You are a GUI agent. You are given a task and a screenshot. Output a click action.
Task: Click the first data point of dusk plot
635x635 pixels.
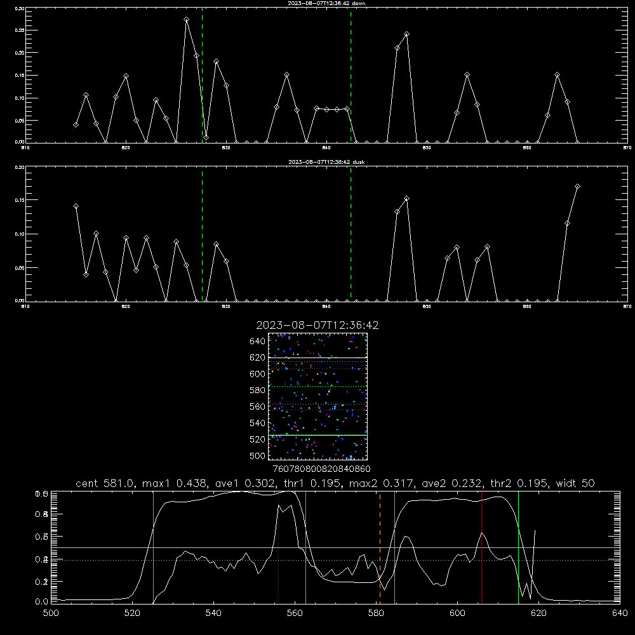pos(76,206)
